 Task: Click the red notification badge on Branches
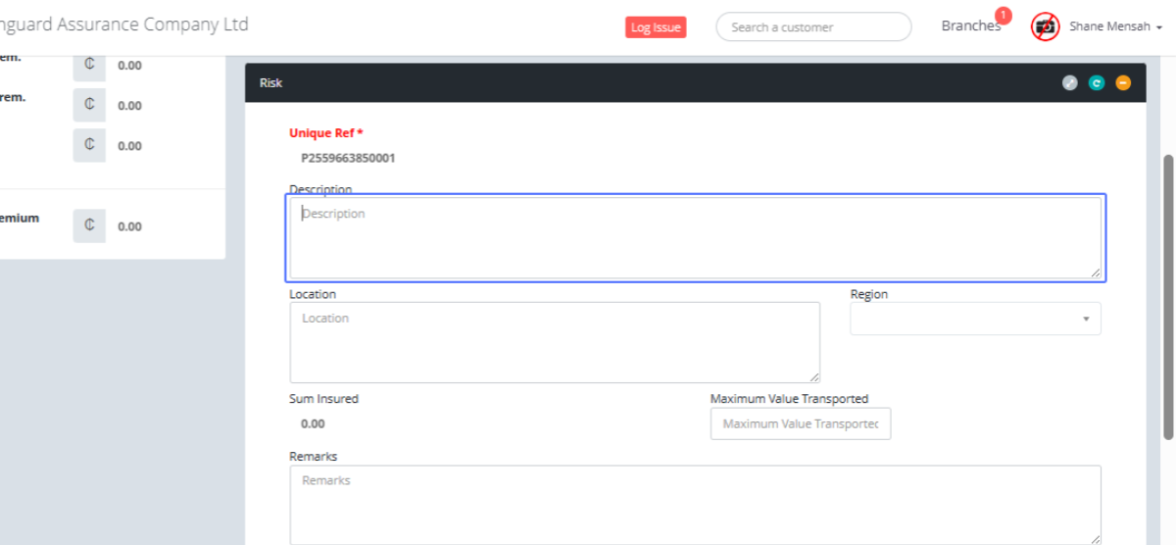coord(1003,15)
